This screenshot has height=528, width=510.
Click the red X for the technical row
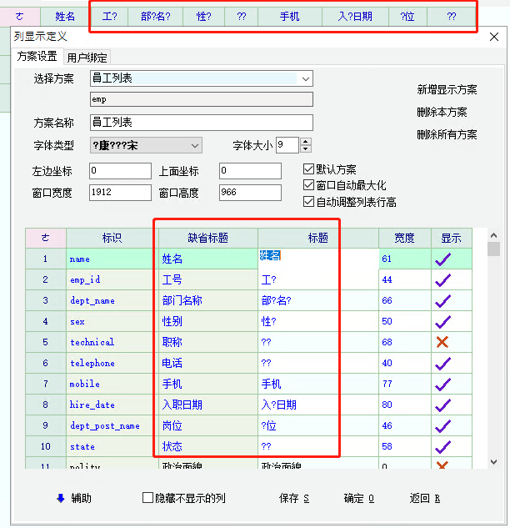coord(442,342)
